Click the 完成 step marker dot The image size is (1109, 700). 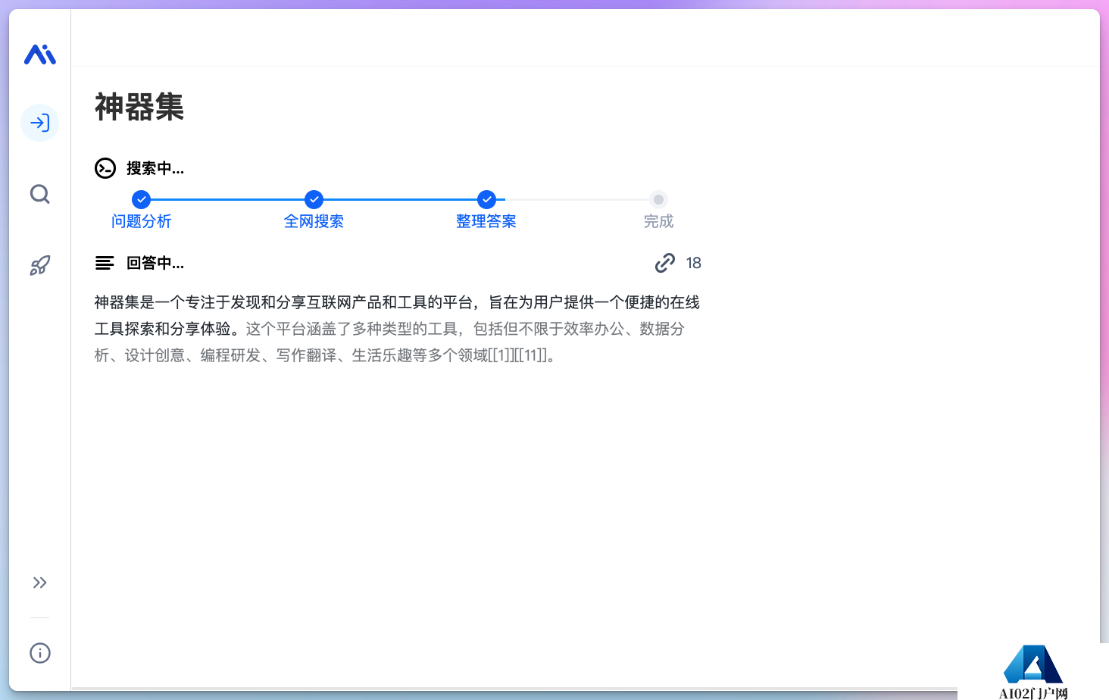coord(659,200)
